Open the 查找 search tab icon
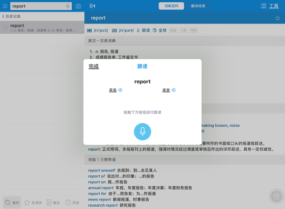The height and width of the screenshot is (209, 285). click(12, 203)
